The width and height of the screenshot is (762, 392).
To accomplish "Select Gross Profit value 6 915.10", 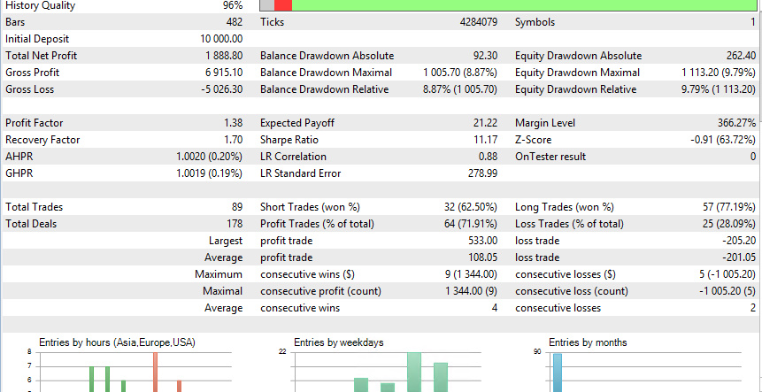I will click(x=224, y=73).
